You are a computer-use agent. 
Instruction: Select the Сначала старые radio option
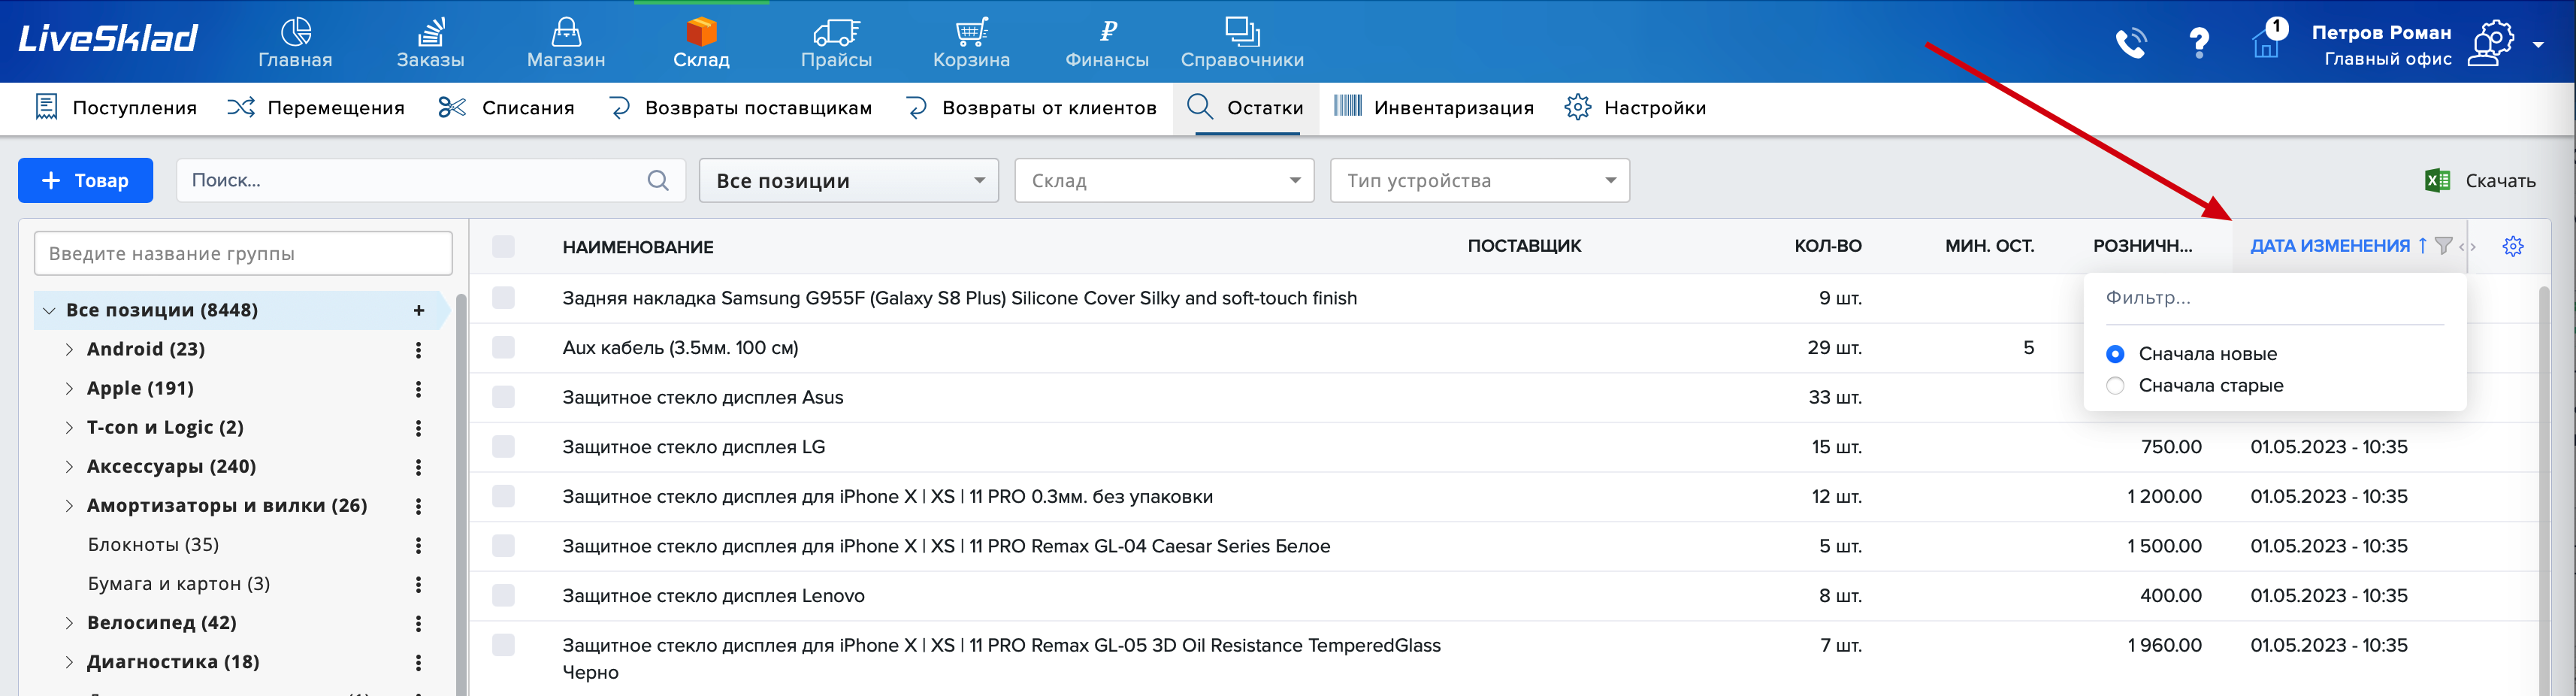pos(2114,385)
